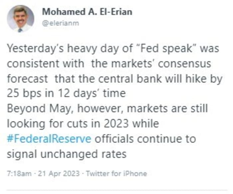Click the text 25 bps in 12 days' time

tap(66, 94)
